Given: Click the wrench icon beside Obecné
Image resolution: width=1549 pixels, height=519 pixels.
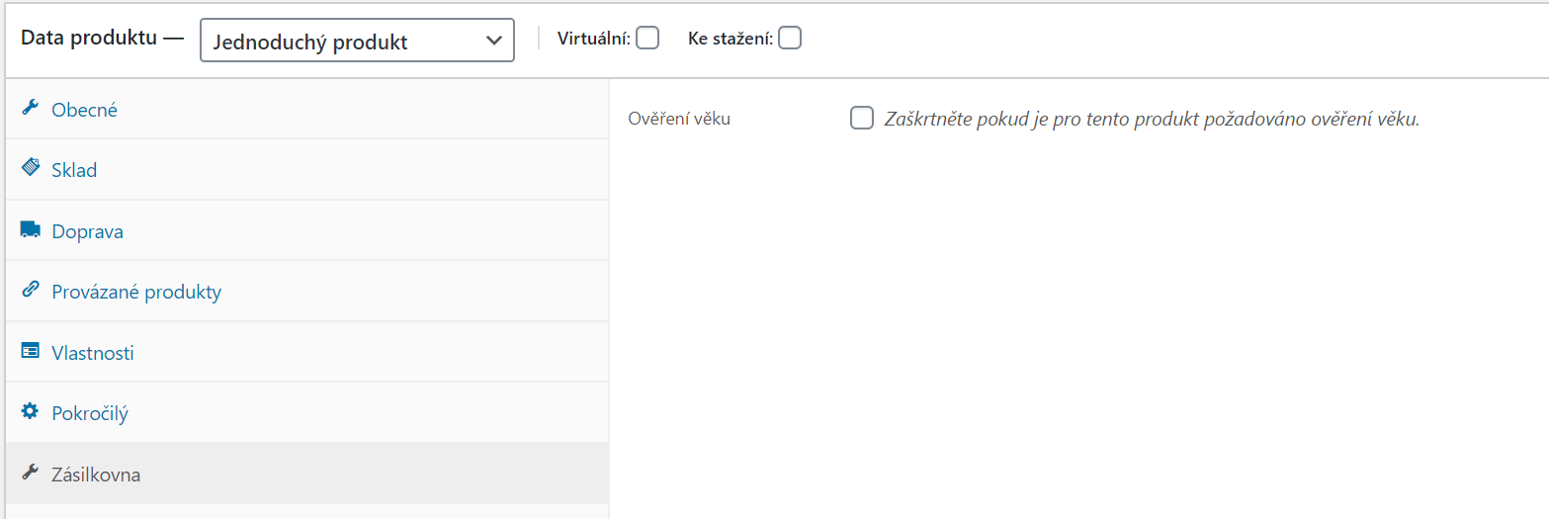Looking at the screenshot, I should [30, 108].
